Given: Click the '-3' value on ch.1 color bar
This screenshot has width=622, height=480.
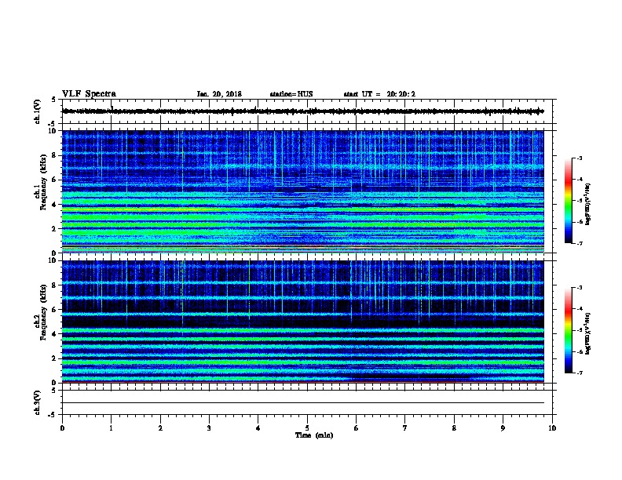Looking at the screenshot, I should 579,158.
